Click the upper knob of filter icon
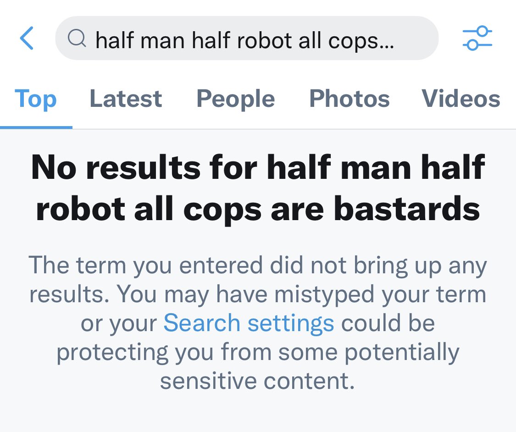This screenshot has width=516, height=432. [483, 31]
